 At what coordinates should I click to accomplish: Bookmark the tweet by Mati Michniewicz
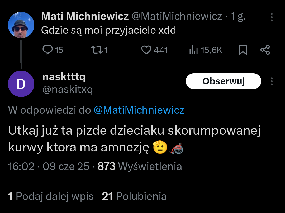tap(243, 50)
